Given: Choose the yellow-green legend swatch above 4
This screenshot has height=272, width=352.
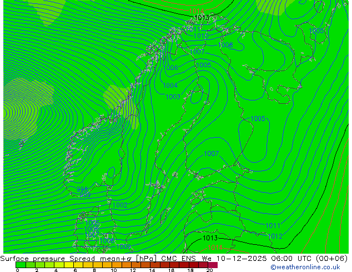Looking at the screenshot, I should tap(59, 265).
